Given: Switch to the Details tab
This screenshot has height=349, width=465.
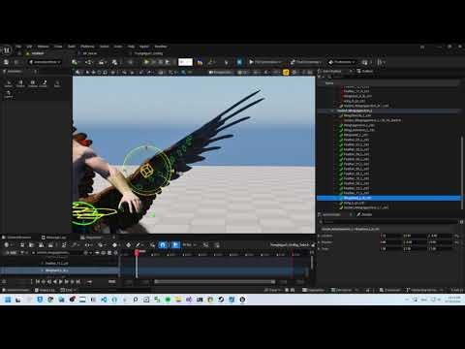Looking at the screenshot, I should 365,214.
